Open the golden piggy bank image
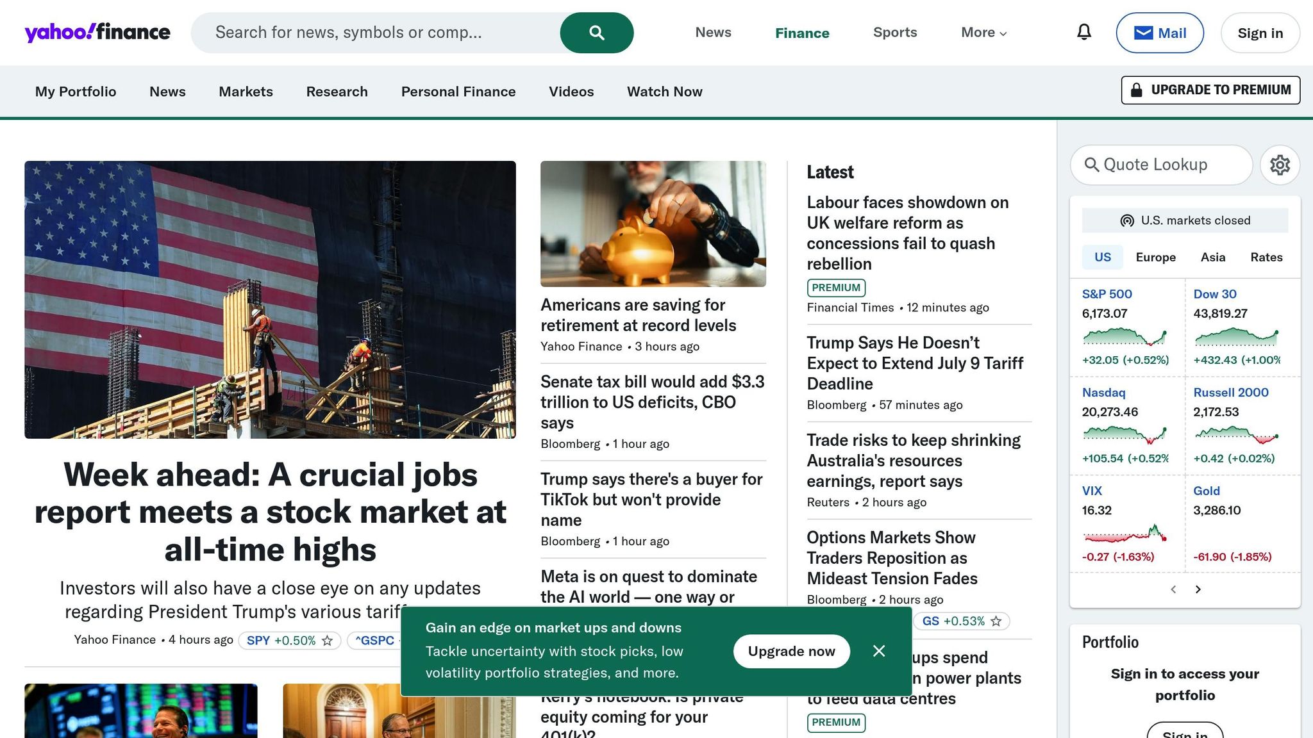The height and width of the screenshot is (738, 1313). click(x=653, y=224)
